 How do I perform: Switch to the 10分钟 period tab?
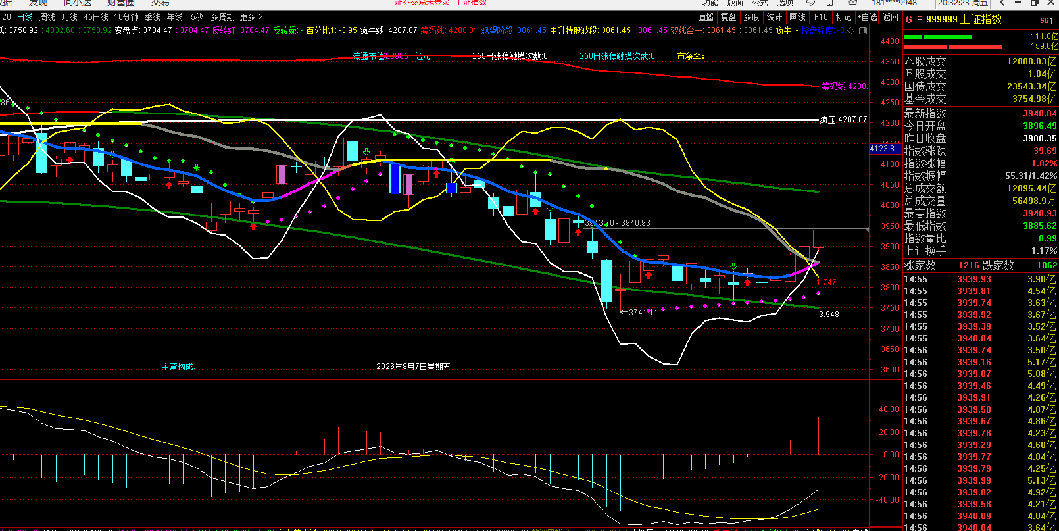pyautogui.click(x=126, y=17)
